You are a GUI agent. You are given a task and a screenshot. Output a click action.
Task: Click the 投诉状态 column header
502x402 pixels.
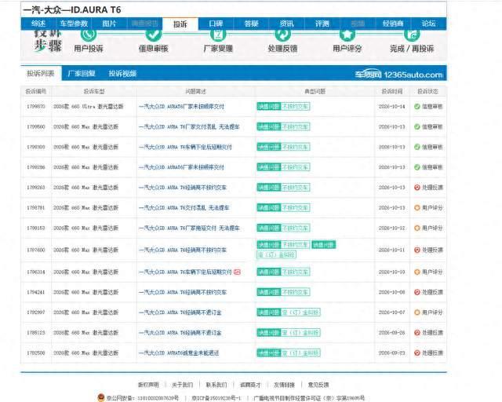pyautogui.click(x=427, y=91)
